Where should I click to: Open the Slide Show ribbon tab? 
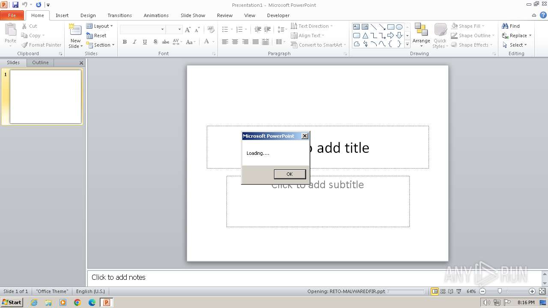pos(193,15)
